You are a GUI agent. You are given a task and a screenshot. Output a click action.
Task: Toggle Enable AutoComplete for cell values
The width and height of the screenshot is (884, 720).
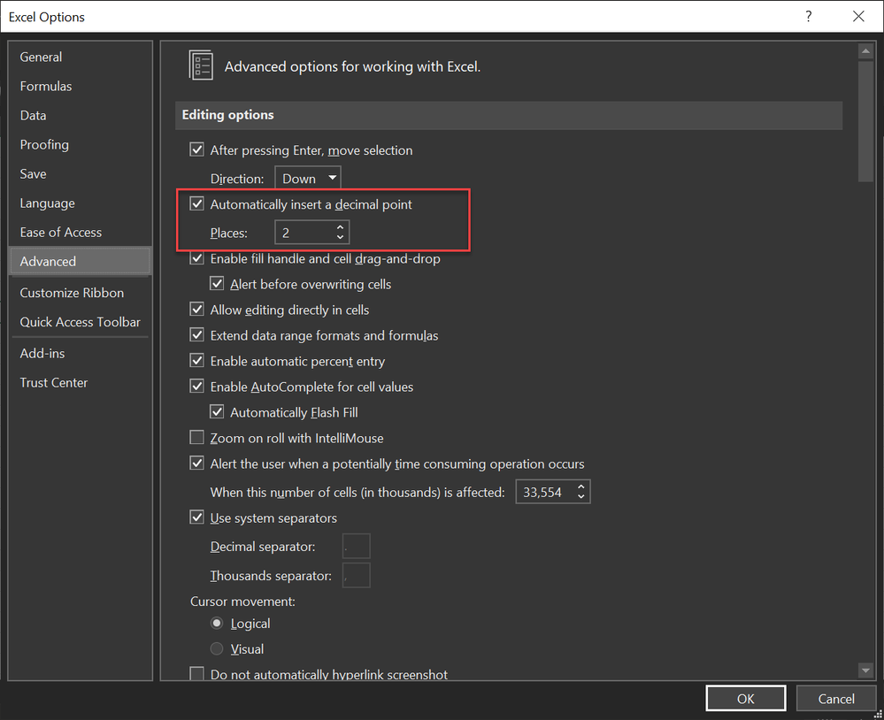(x=196, y=387)
